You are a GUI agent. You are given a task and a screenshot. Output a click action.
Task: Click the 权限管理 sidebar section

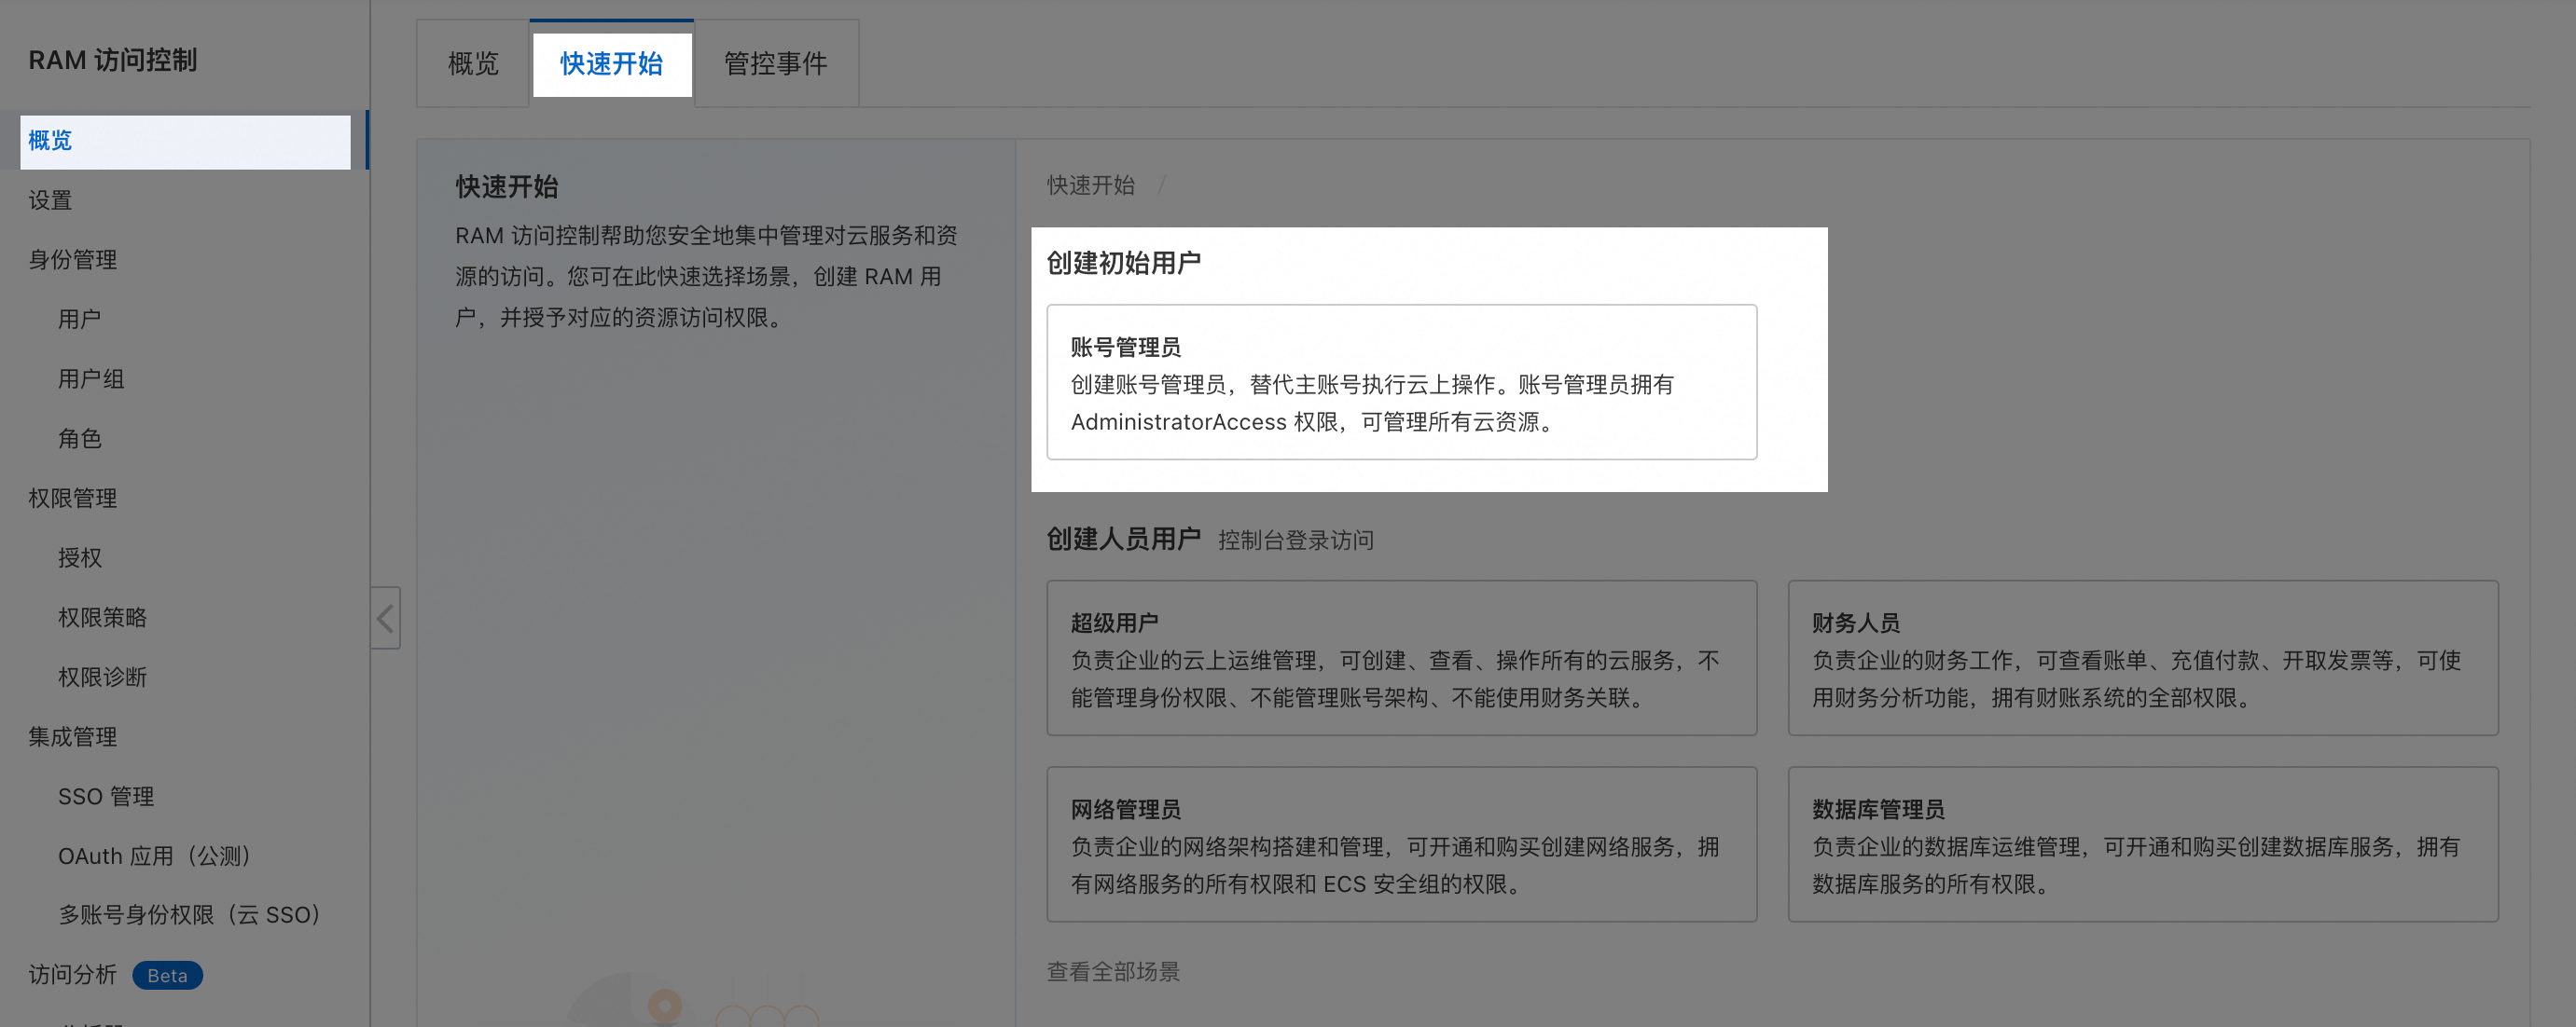click(73, 498)
